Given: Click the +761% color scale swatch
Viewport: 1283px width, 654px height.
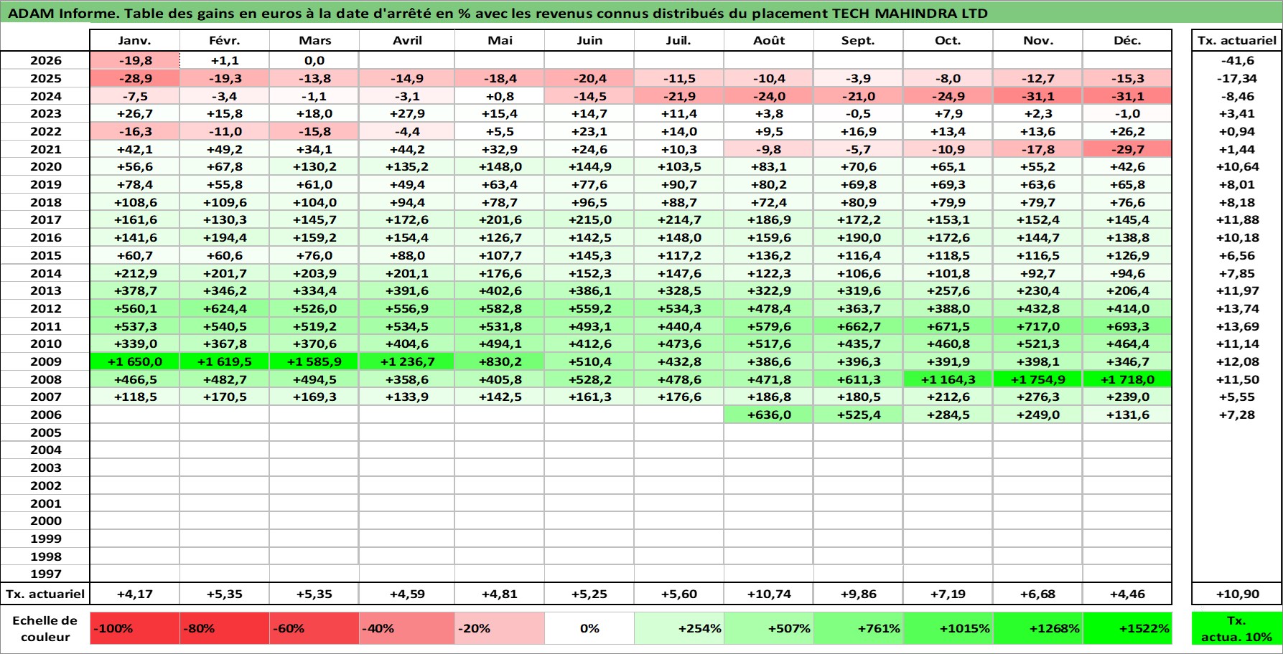Looking at the screenshot, I should pos(859,628).
